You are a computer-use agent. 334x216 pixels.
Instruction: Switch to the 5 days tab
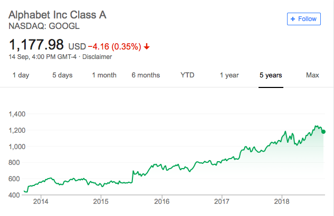click(x=62, y=75)
